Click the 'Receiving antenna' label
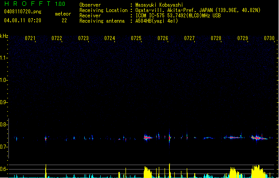The width and height of the screenshot is (279, 178). (x=102, y=21)
